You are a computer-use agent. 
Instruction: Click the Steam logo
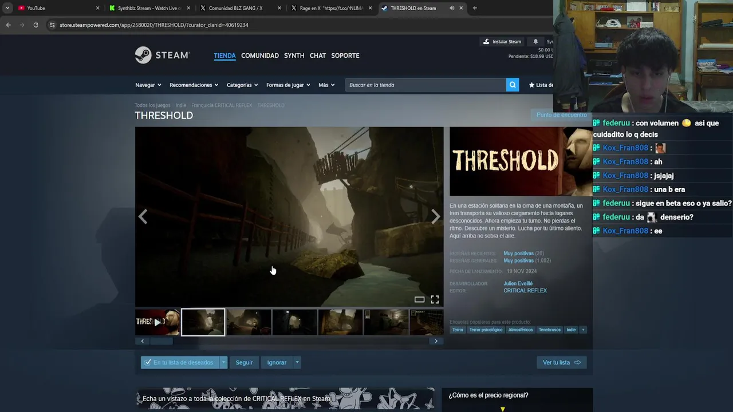pyautogui.click(x=162, y=55)
